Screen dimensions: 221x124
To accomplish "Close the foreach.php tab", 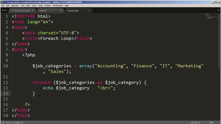I will click(89, 11).
